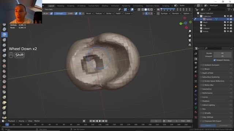Jump to the timeline start frame

pos(91,121)
